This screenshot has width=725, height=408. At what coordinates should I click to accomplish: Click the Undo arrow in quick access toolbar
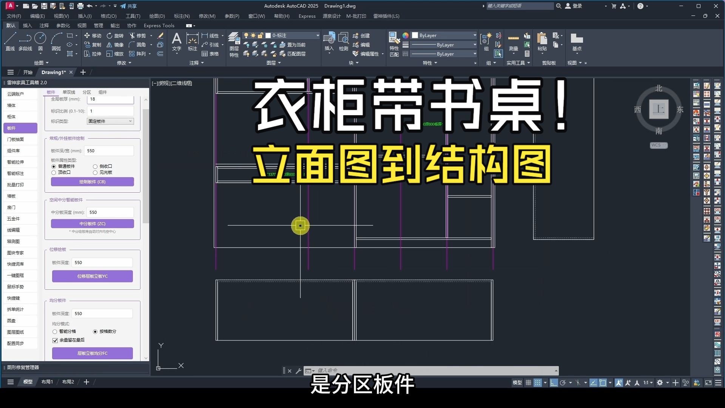tap(89, 6)
